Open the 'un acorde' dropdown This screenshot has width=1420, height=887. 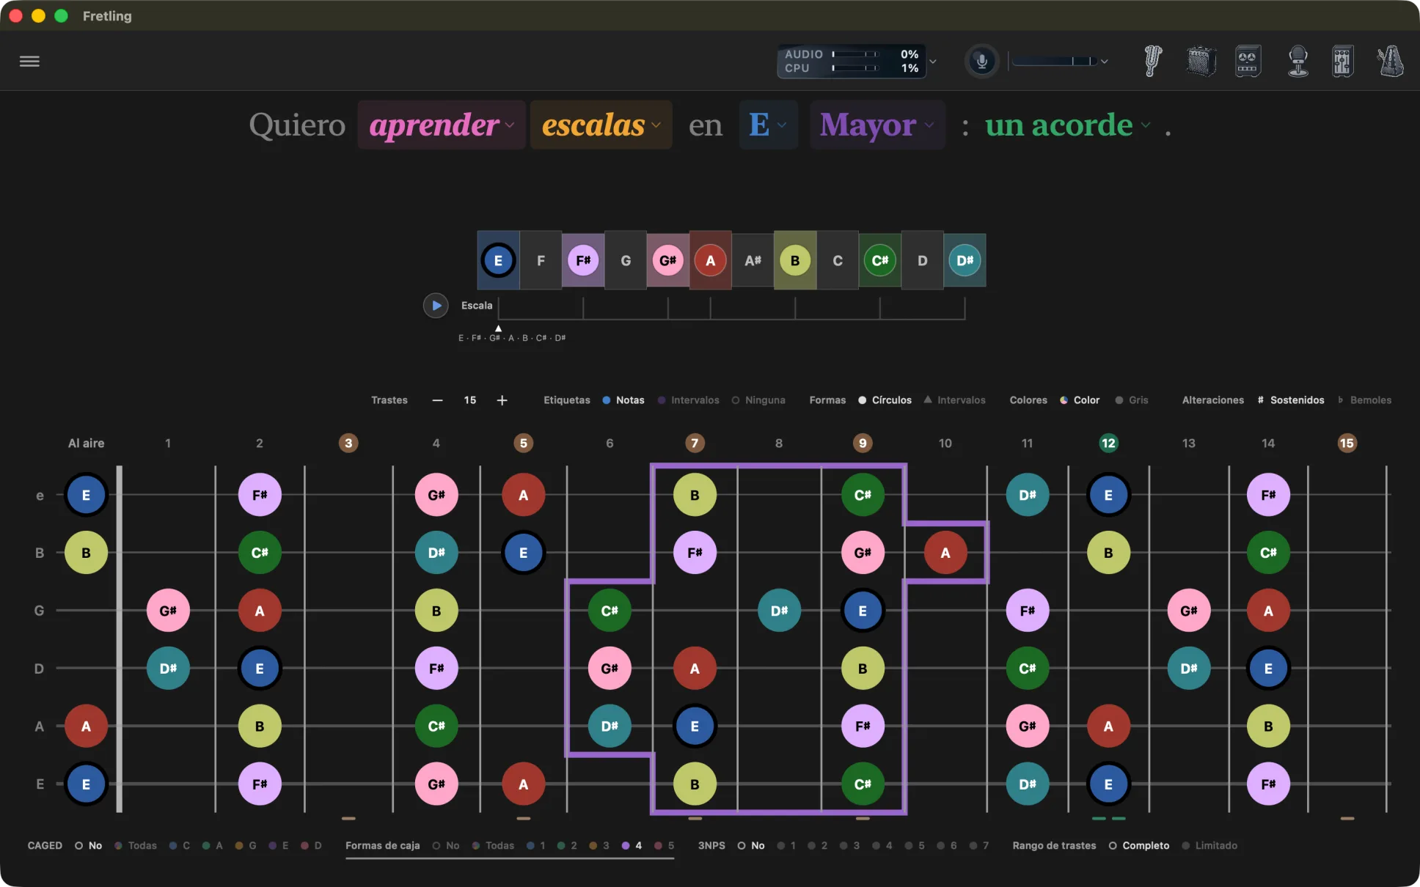(x=1067, y=125)
